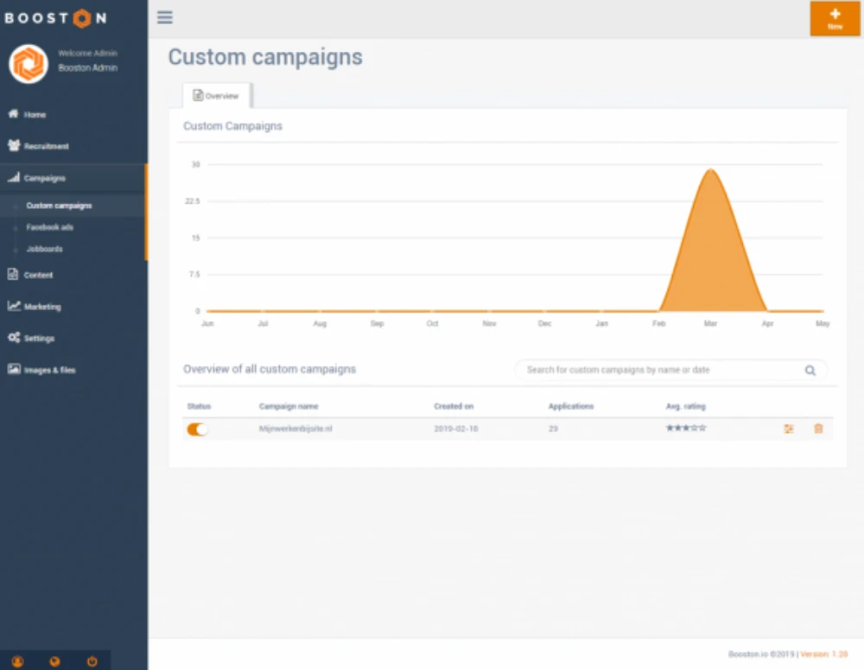
Task: Click the orange New button
Action: 835,19
